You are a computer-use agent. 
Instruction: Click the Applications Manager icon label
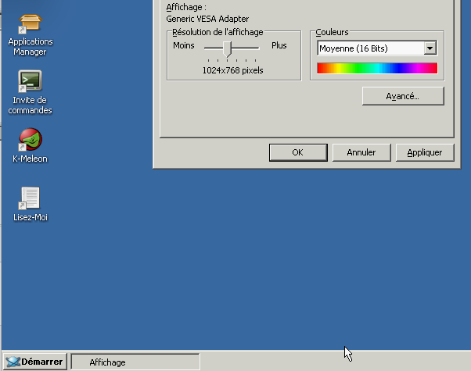click(31, 47)
